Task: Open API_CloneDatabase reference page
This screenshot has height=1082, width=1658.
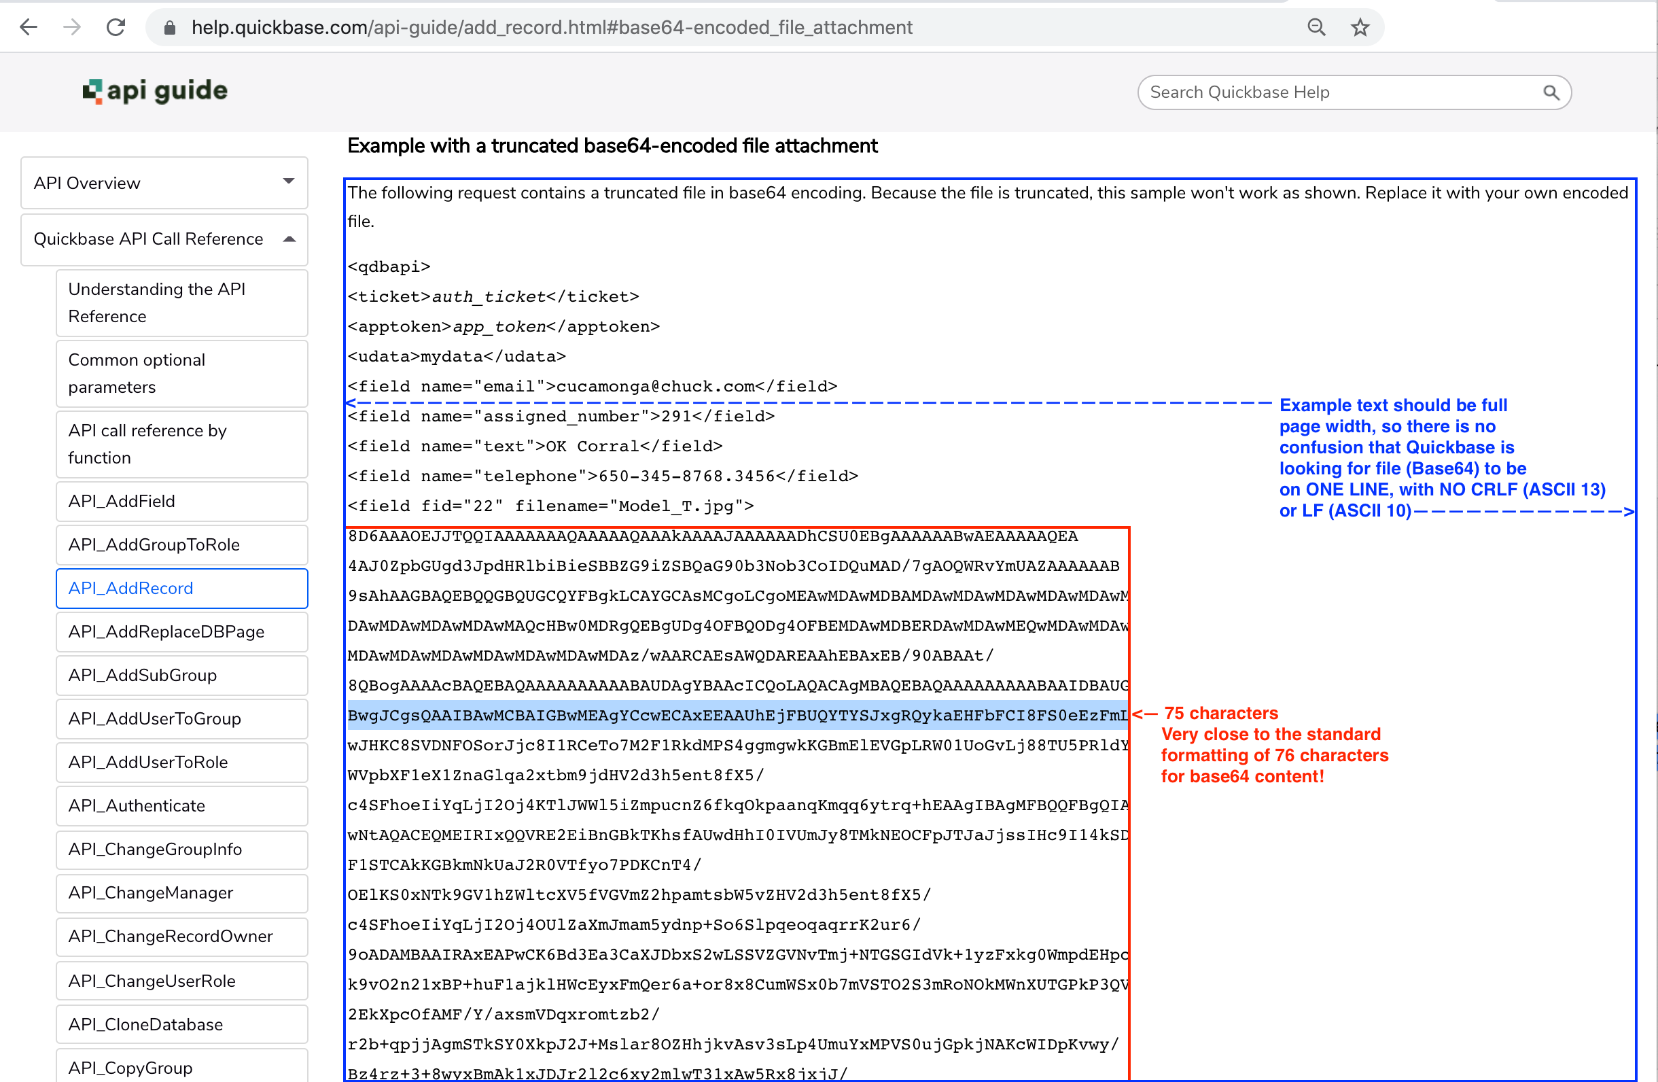Action: (145, 1024)
